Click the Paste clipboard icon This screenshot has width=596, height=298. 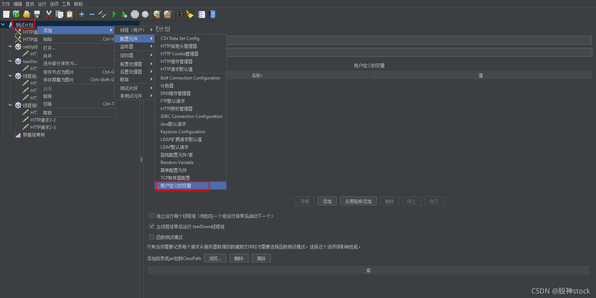coord(70,14)
